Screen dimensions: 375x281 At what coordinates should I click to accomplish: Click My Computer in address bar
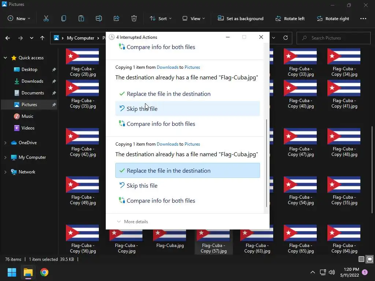coord(80,38)
